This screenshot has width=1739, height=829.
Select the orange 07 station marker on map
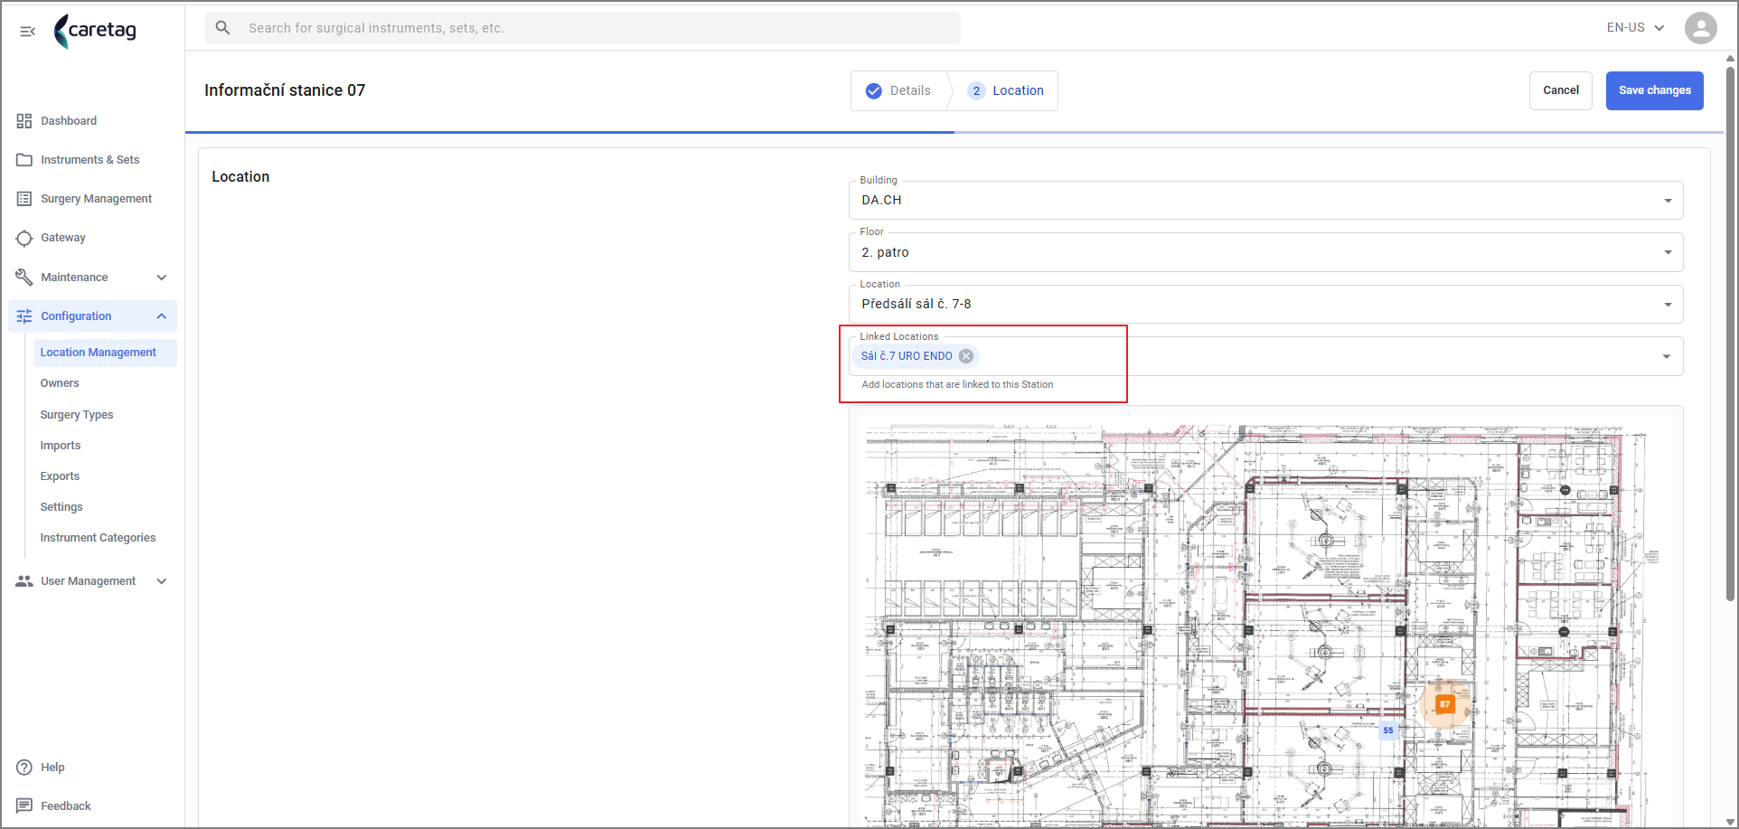(x=1444, y=704)
